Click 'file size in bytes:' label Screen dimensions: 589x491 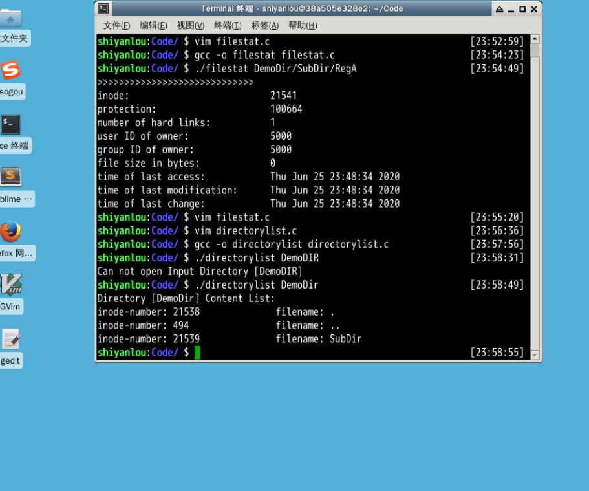[148, 163]
